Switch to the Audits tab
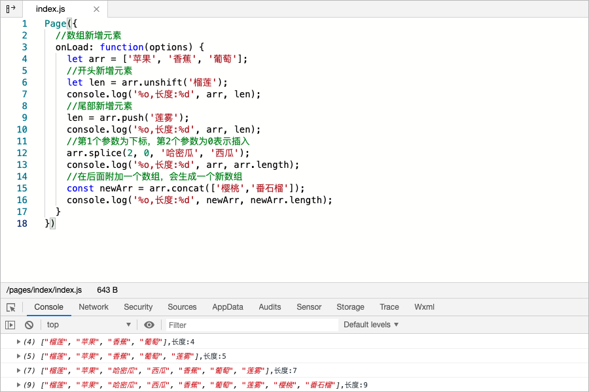This screenshot has width=589, height=392. click(270, 307)
